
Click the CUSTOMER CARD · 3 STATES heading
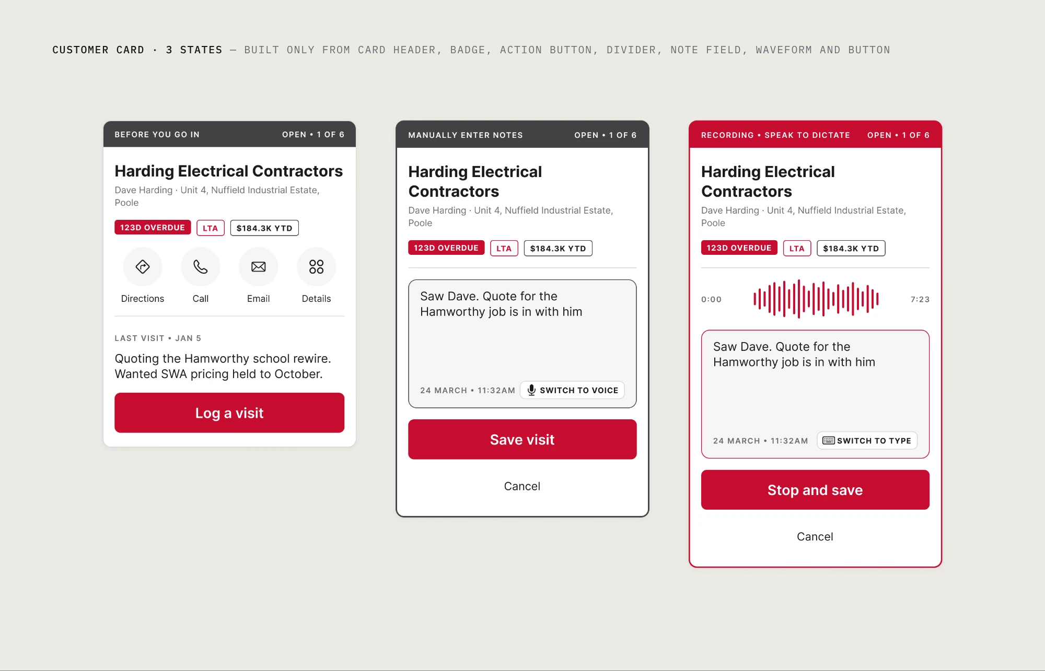[x=137, y=50]
